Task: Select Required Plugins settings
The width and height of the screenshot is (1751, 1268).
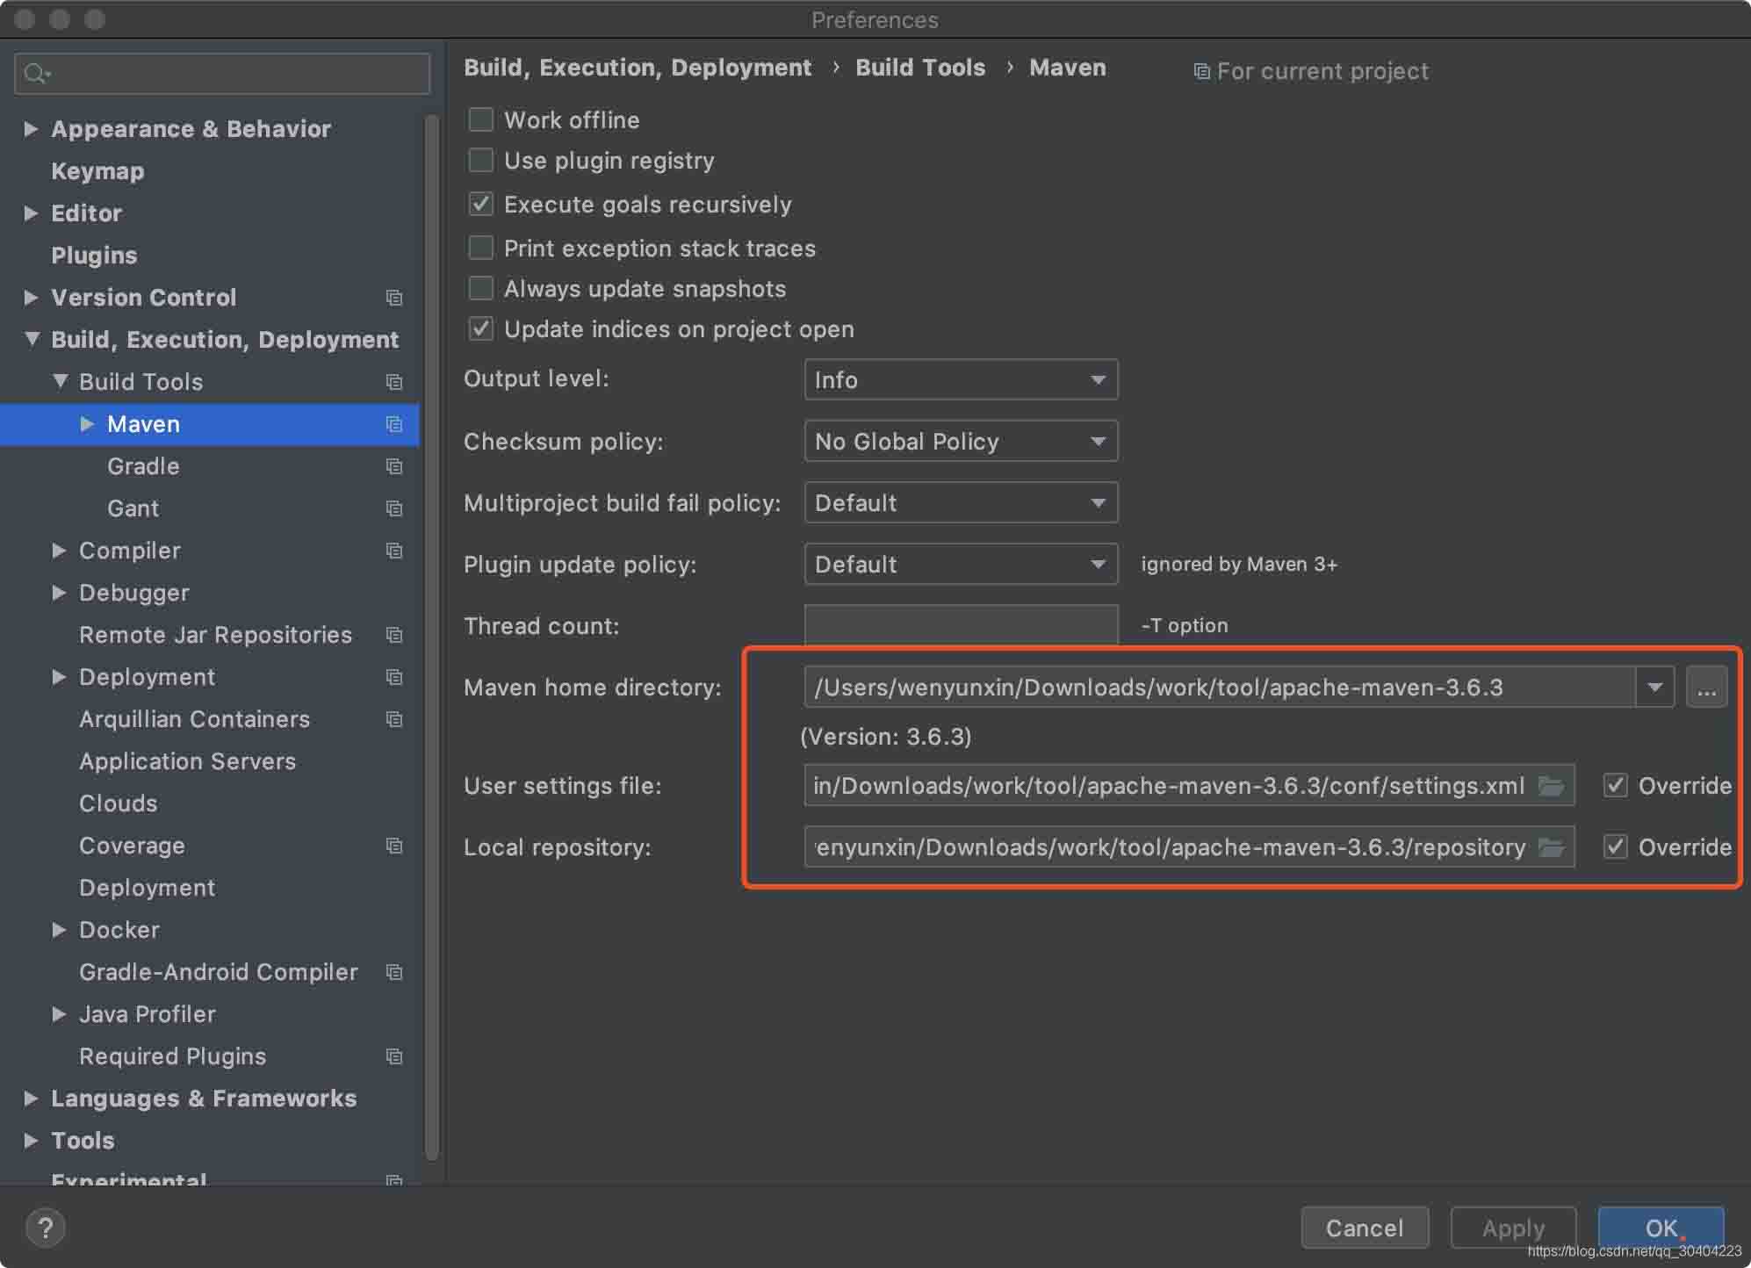Action: click(x=172, y=1056)
